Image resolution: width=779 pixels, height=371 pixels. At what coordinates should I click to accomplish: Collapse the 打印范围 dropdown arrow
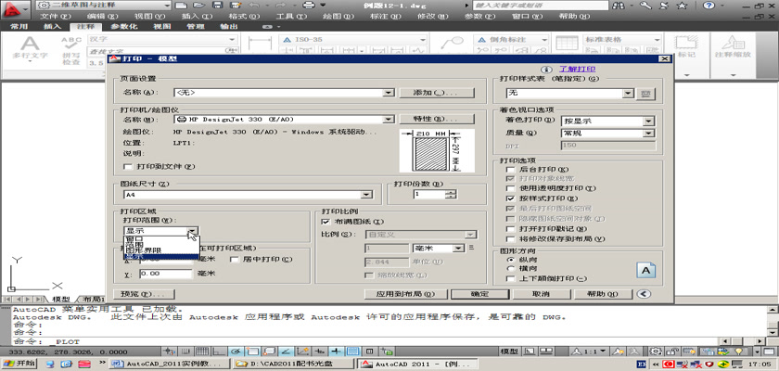coord(193,230)
